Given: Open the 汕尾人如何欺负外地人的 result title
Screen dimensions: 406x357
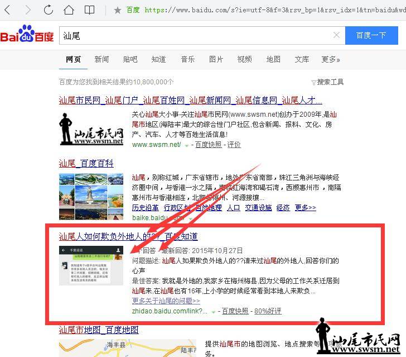Looking at the screenshot, I should [x=128, y=236].
